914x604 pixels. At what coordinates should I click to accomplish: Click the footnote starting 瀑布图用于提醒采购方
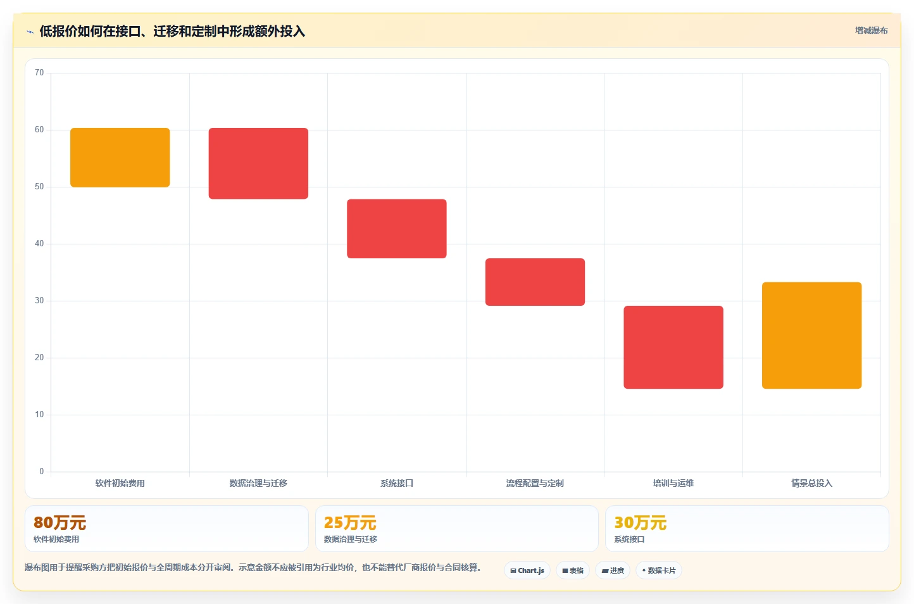pyautogui.click(x=254, y=567)
